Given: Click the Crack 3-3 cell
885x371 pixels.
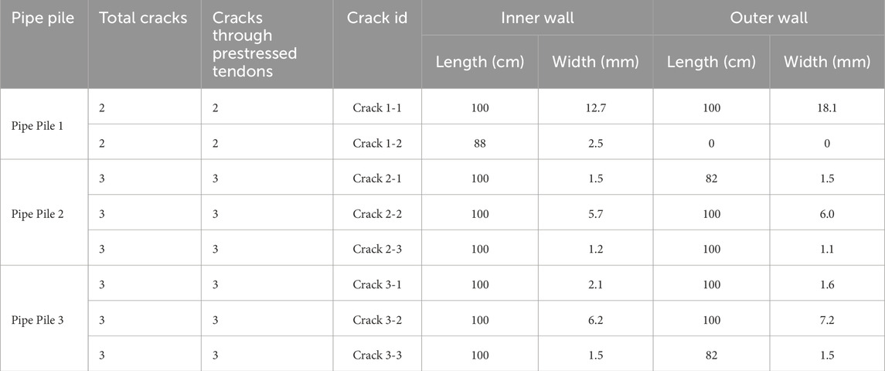Looking at the screenshot, I should [377, 356].
